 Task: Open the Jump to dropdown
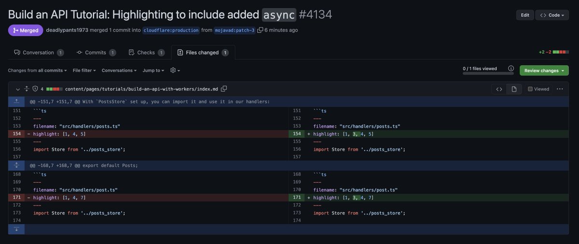click(153, 70)
